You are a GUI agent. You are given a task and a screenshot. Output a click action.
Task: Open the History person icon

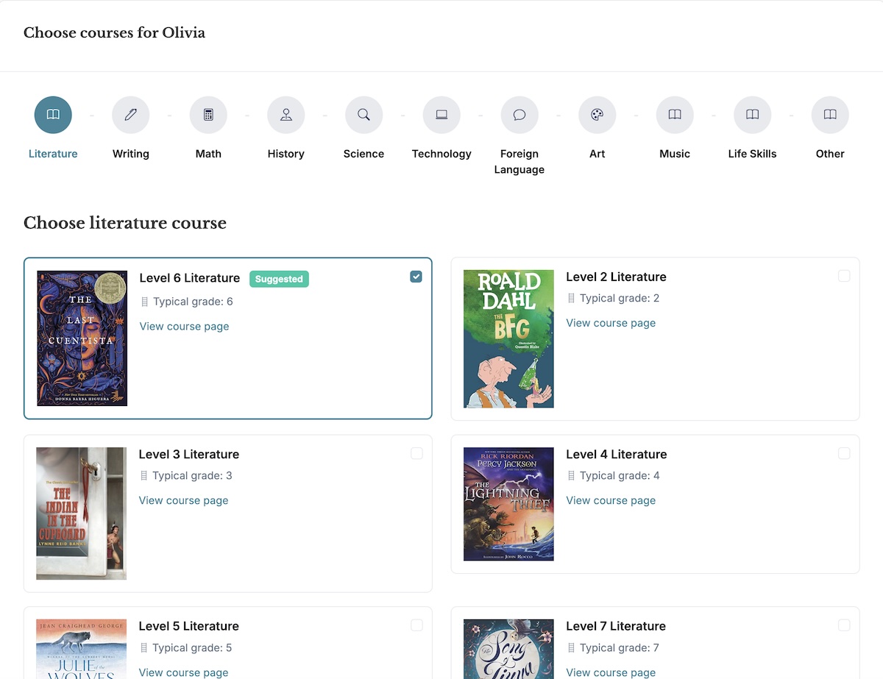point(286,115)
